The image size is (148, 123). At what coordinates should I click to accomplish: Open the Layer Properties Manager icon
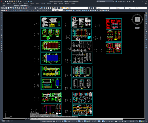tap(61, 8)
